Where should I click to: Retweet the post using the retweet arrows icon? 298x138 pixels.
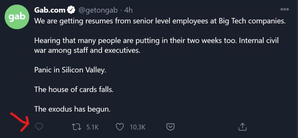(x=76, y=127)
